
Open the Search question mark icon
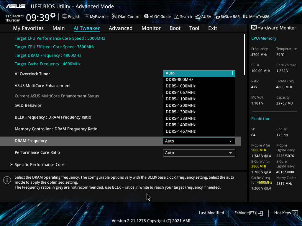pos(176,16)
